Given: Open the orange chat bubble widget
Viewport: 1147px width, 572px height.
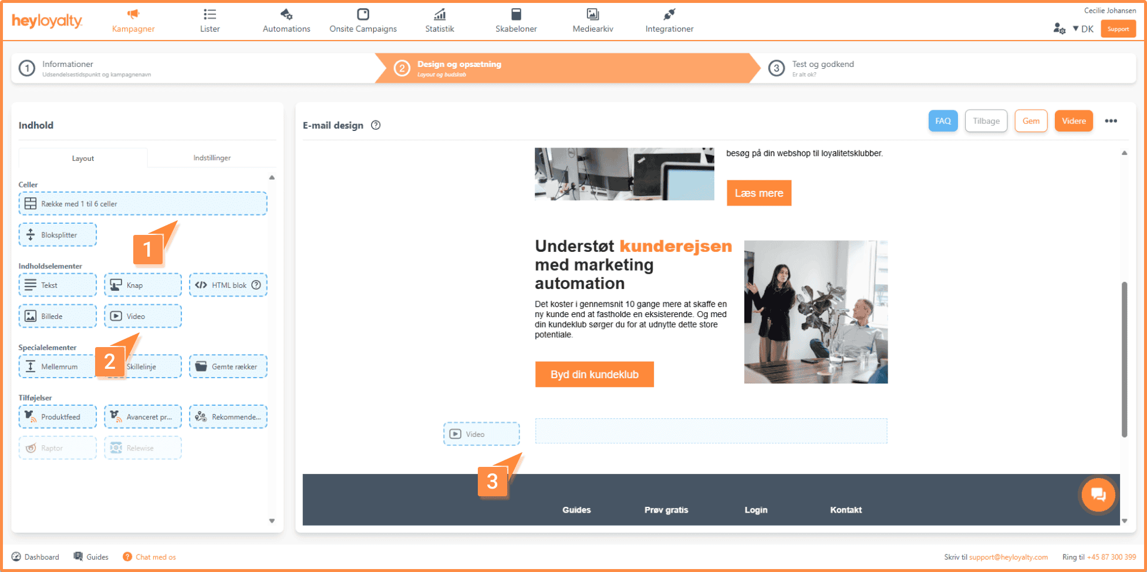Looking at the screenshot, I should (1098, 494).
